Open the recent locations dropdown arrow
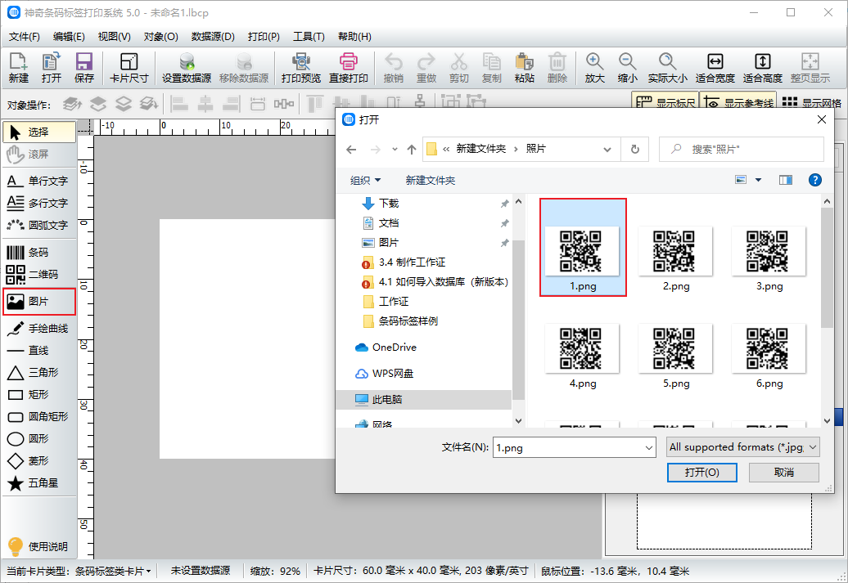This screenshot has width=848, height=583. point(395,149)
